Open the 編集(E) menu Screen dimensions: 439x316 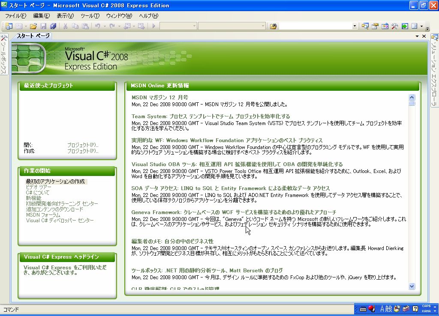pyautogui.click(x=42, y=16)
